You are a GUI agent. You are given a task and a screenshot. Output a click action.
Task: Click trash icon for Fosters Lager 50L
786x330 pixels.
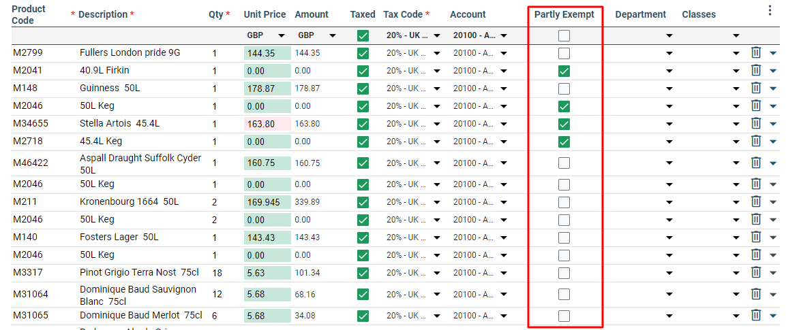(757, 237)
